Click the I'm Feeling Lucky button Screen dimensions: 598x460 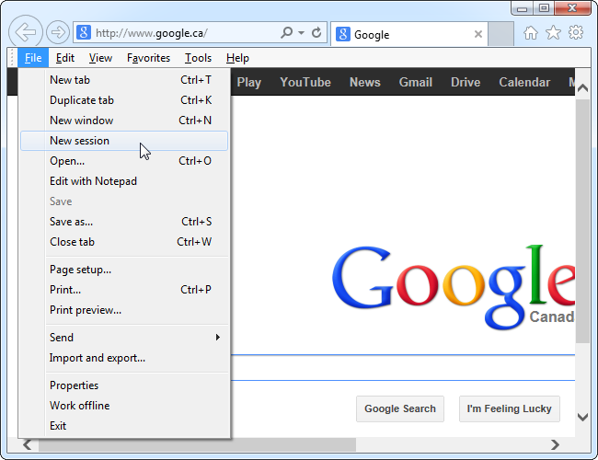pyautogui.click(x=510, y=408)
